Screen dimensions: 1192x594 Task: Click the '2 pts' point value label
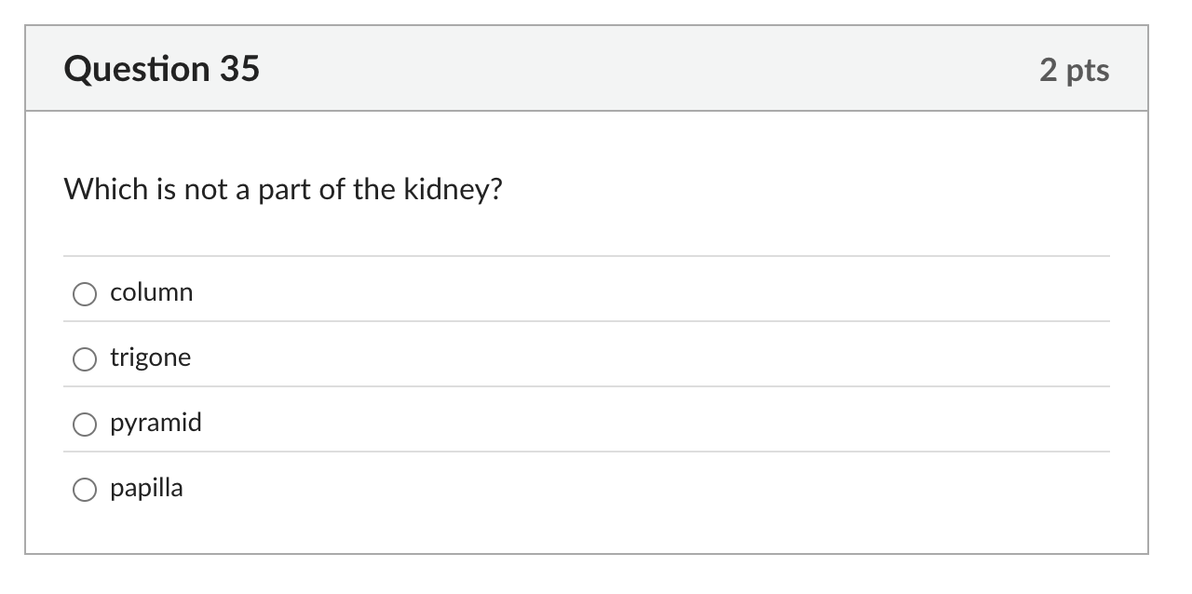[x=1076, y=69]
